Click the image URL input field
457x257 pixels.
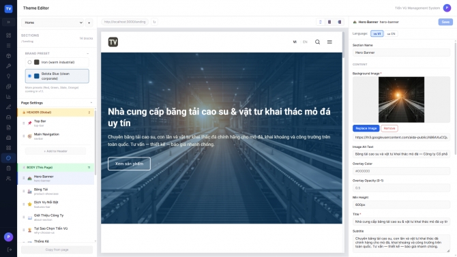click(401, 137)
